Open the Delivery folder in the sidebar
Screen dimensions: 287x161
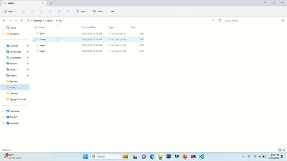click(12, 93)
